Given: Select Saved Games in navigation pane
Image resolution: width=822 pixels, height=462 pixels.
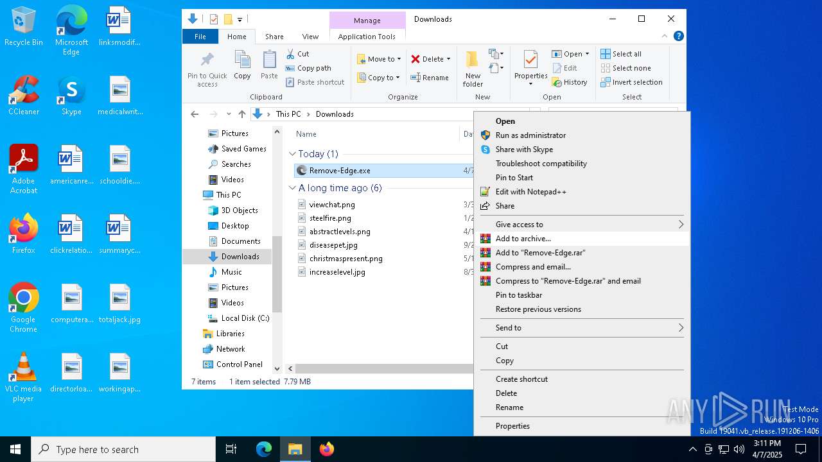Looking at the screenshot, I should 243,149.
